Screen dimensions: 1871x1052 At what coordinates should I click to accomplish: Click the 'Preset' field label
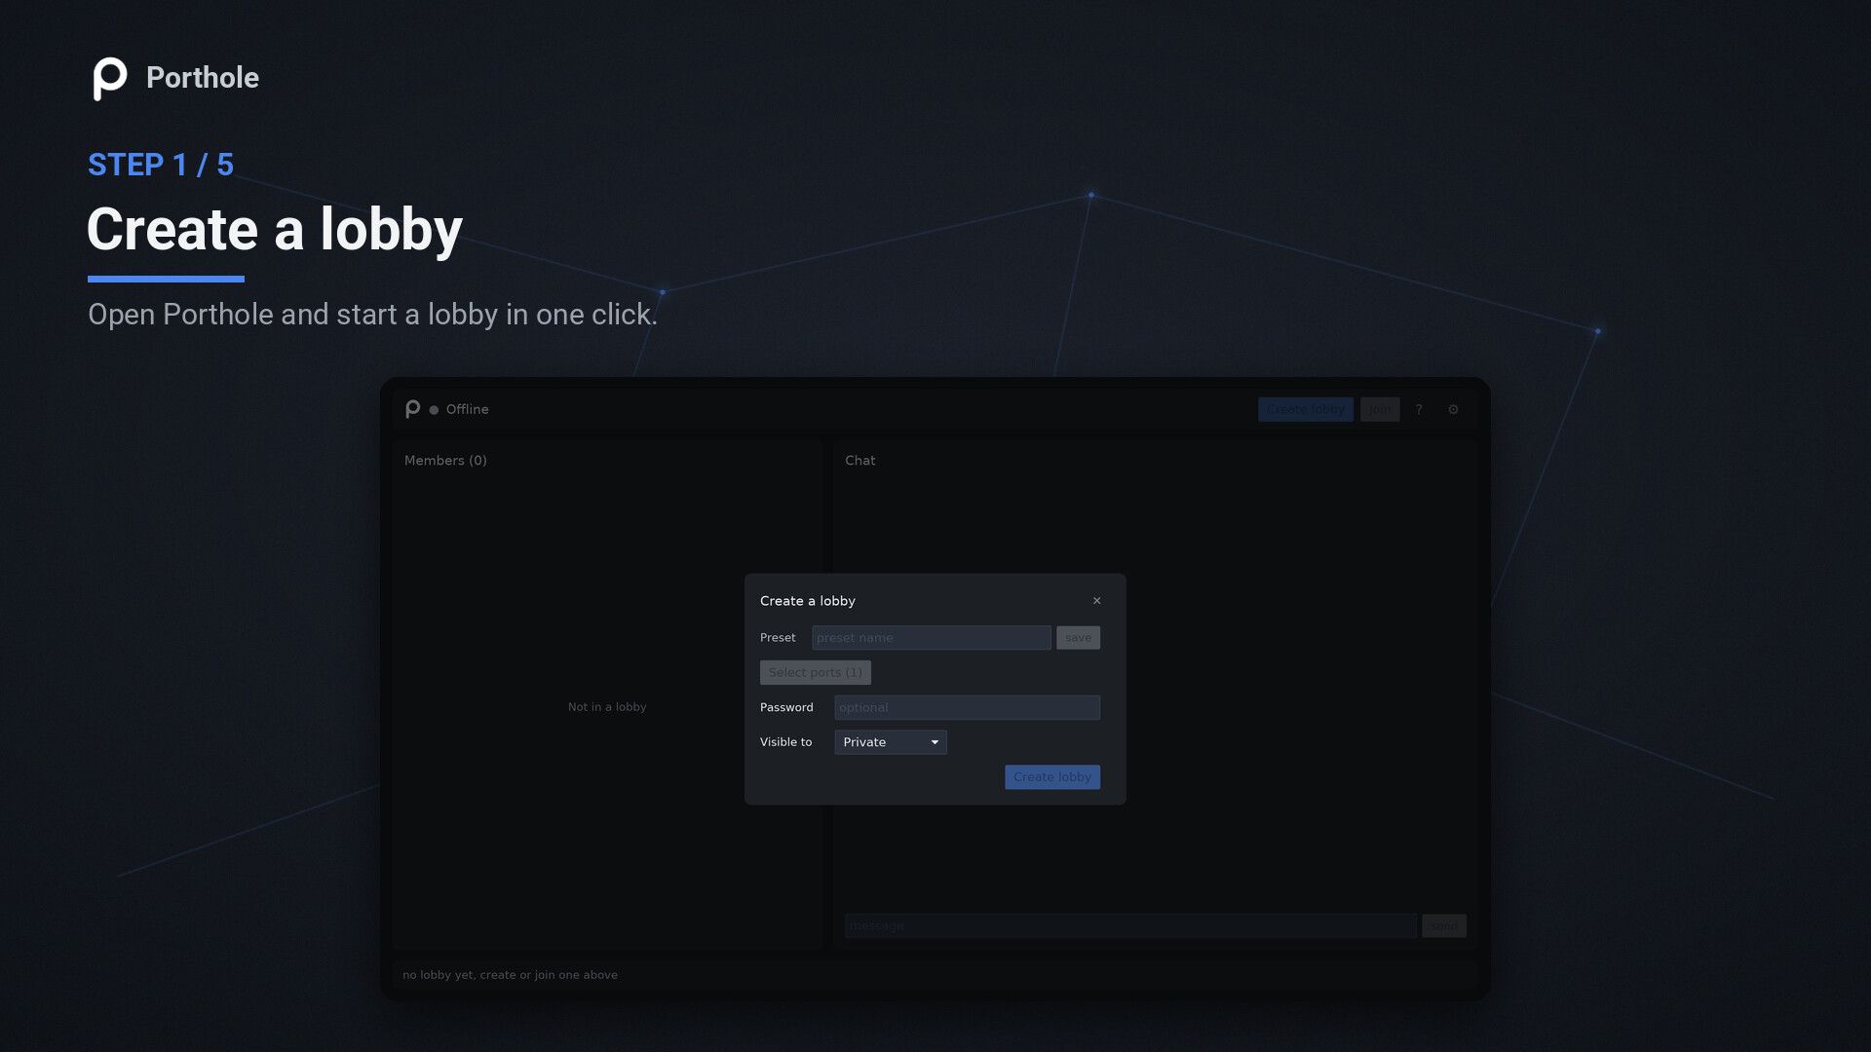tap(778, 638)
